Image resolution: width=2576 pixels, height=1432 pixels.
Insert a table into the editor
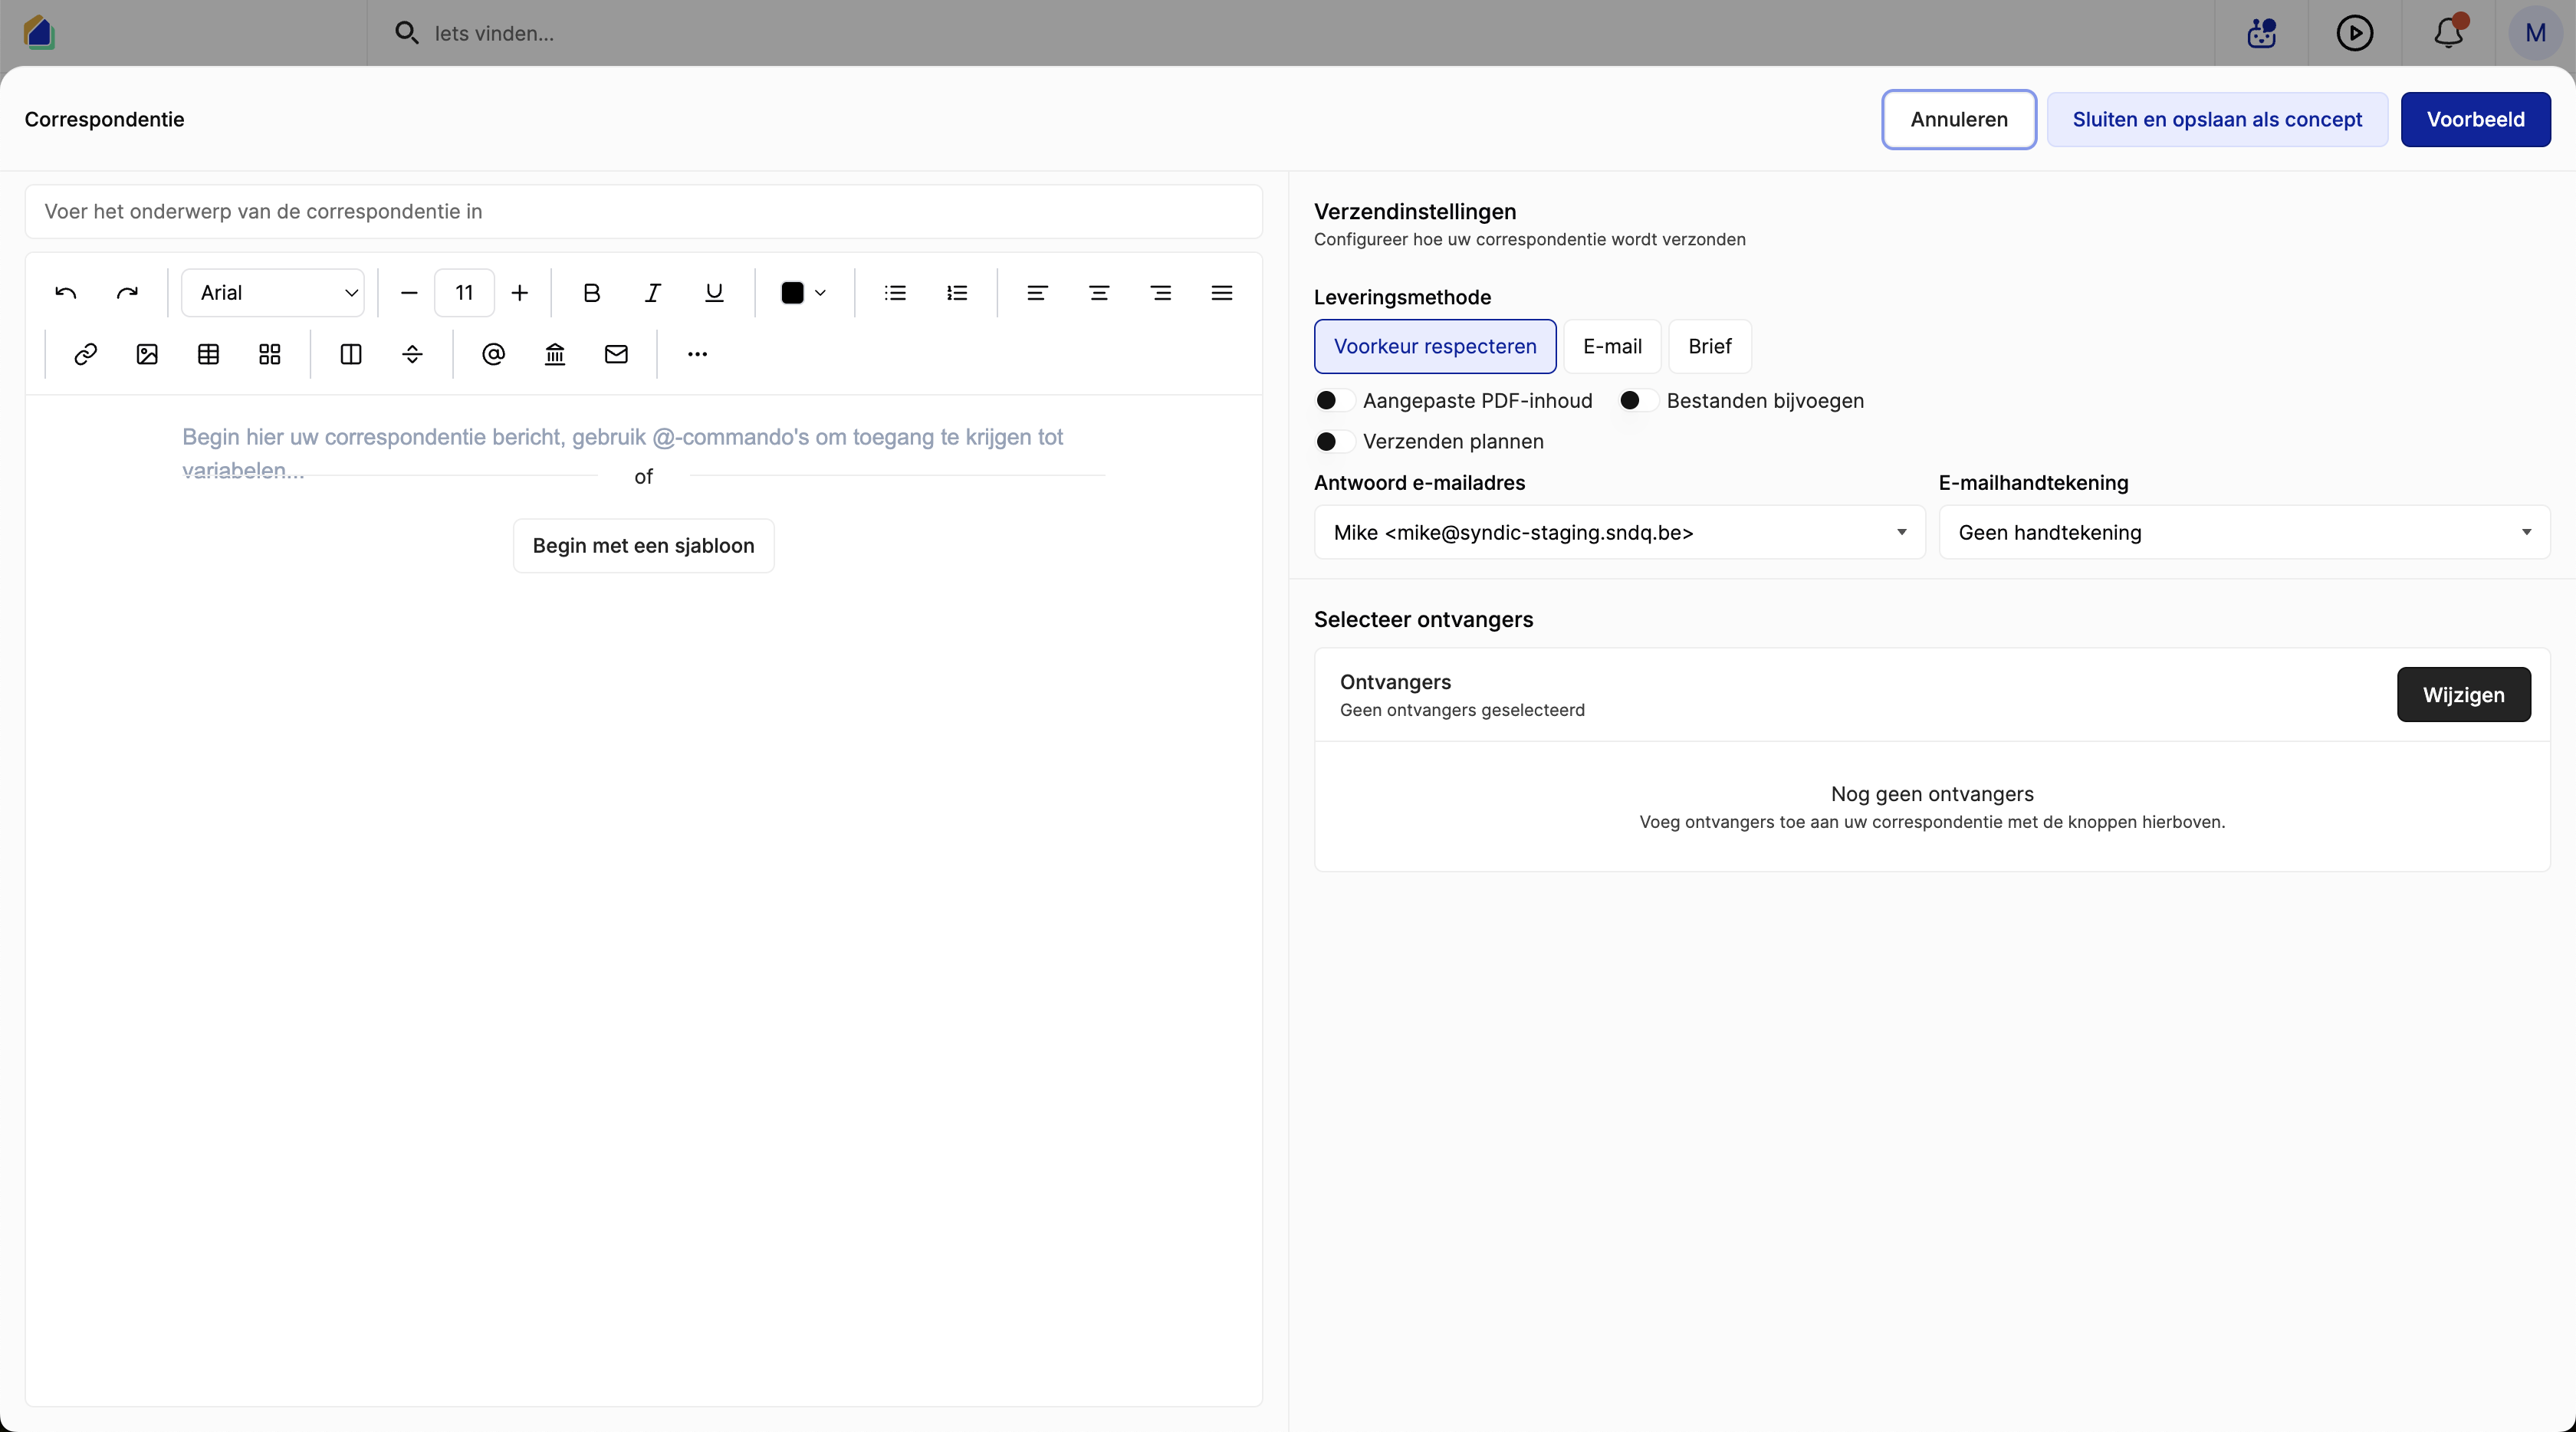(209, 354)
